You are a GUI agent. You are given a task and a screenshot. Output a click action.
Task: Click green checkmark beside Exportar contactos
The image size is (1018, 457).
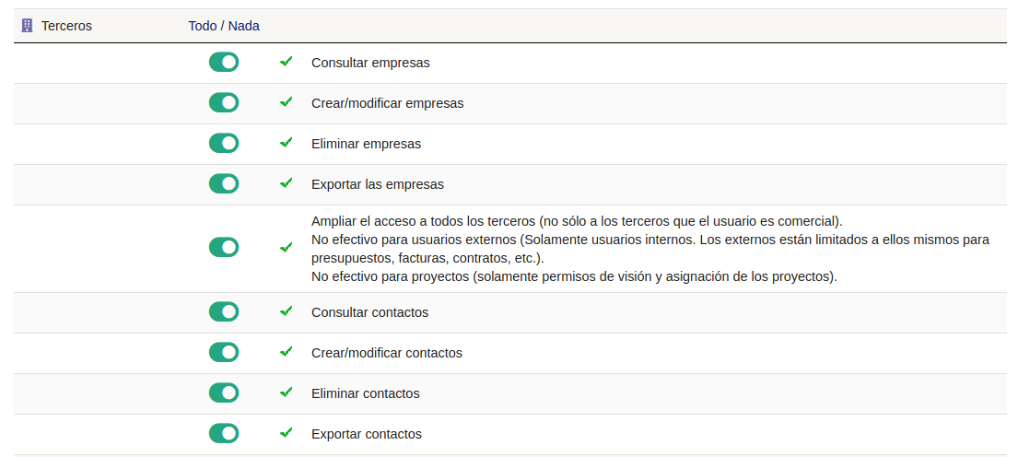[x=286, y=433]
